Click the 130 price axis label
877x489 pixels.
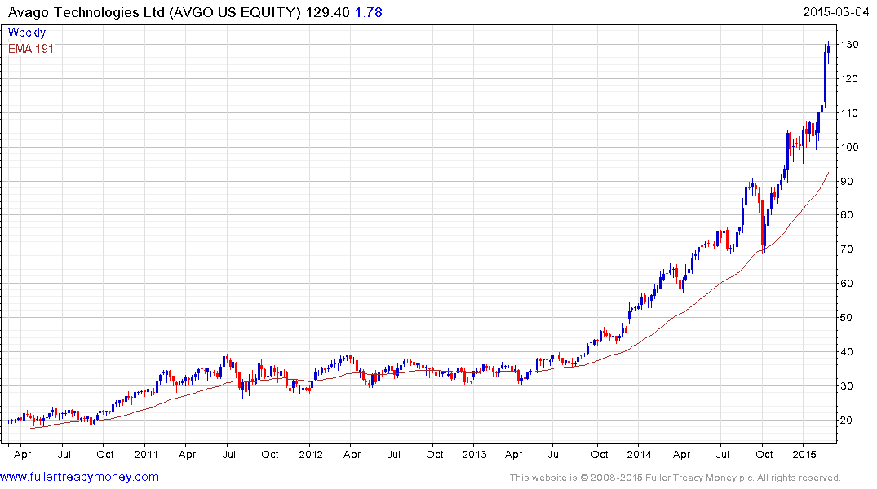(849, 45)
